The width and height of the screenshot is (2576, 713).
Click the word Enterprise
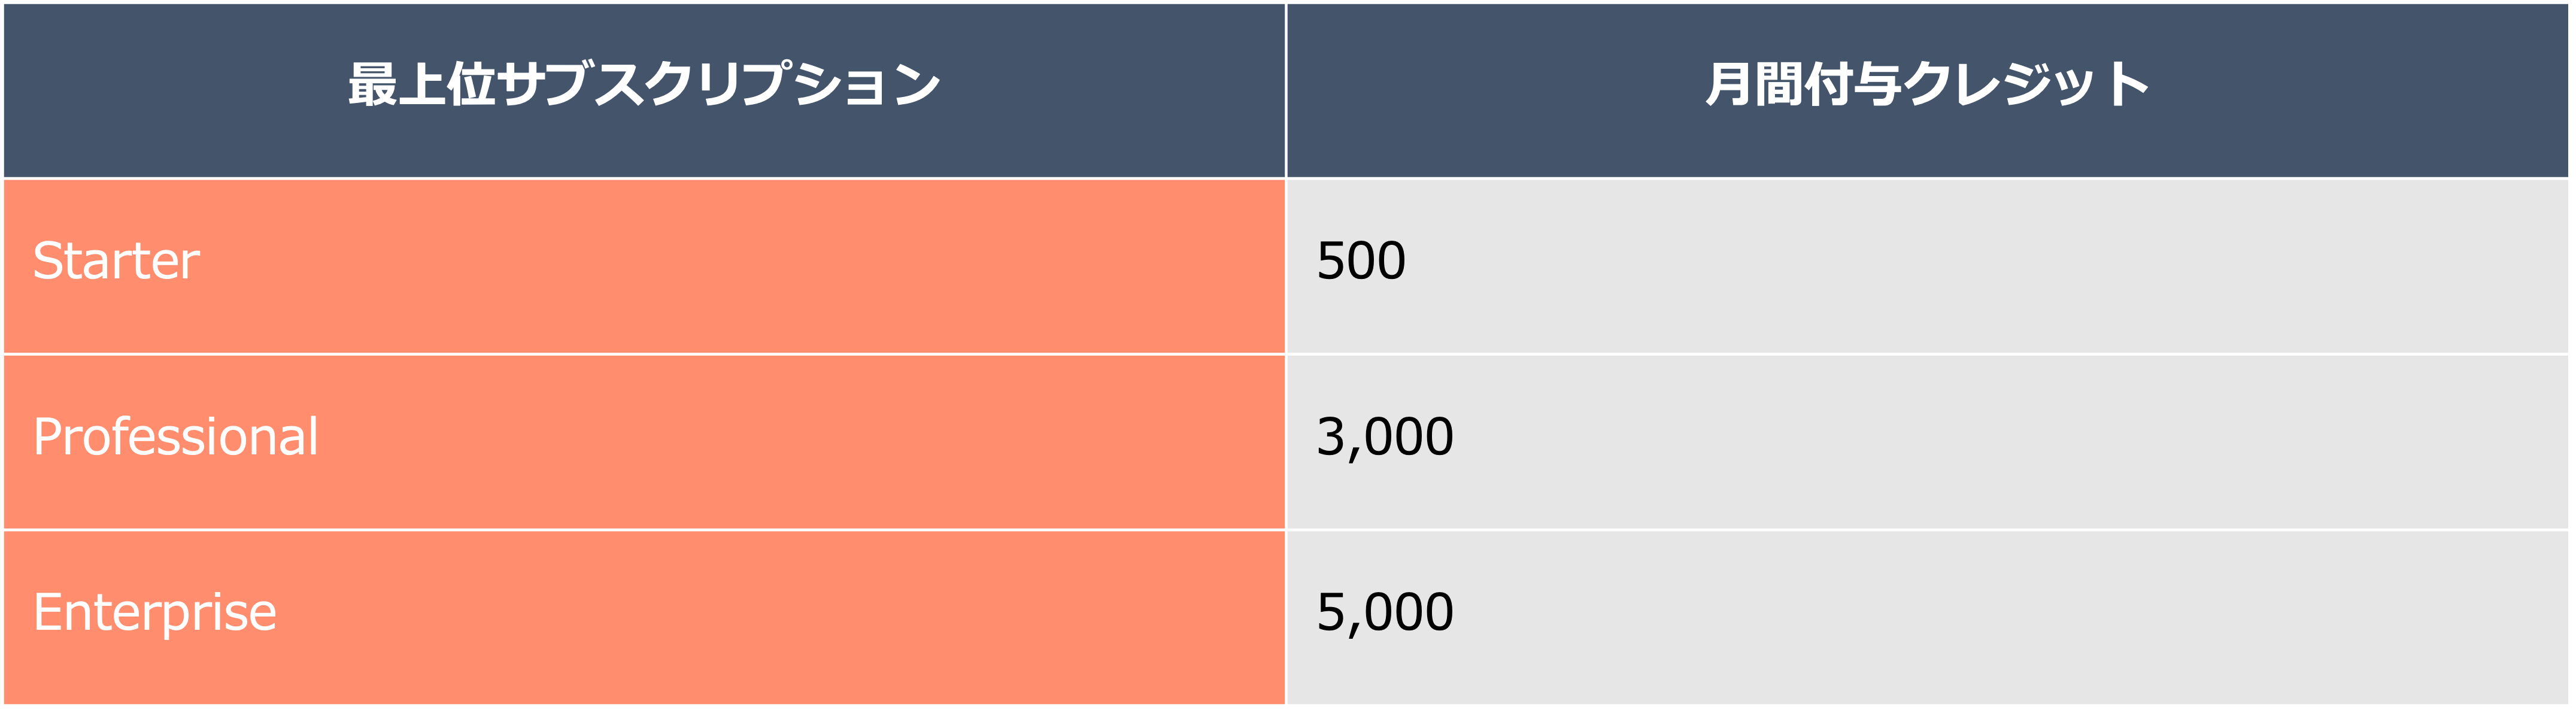[155, 614]
